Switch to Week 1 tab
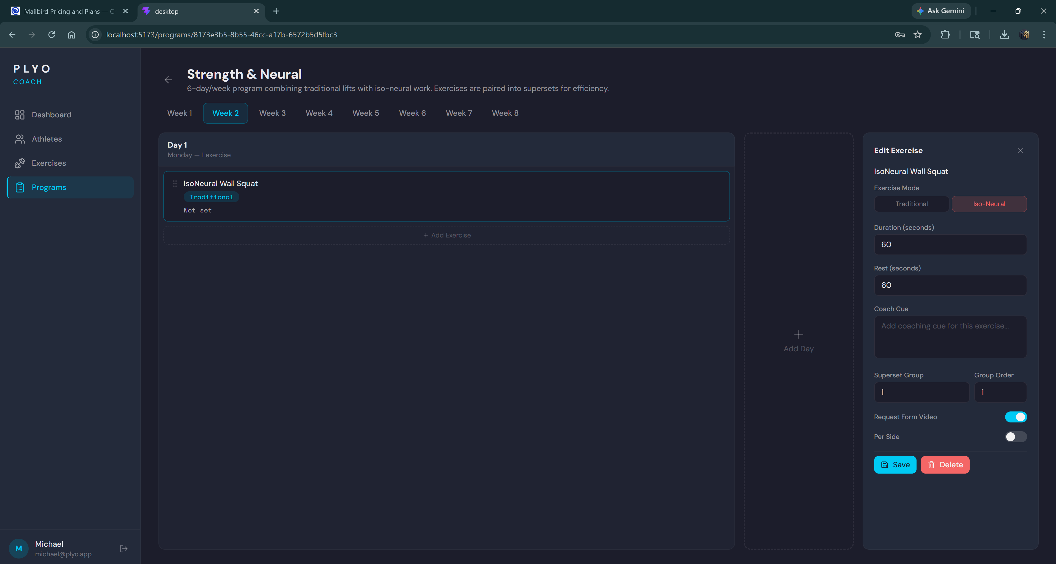The height and width of the screenshot is (564, 1056). pos(180,113)
